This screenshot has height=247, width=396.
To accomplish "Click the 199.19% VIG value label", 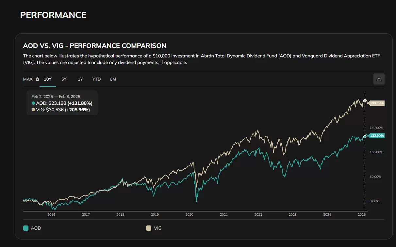I will [x=376, y=103].
